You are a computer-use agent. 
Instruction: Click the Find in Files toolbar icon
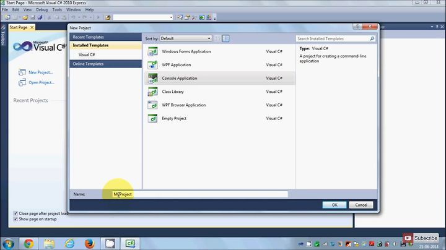pyautogui.click(x=108, y=17)
